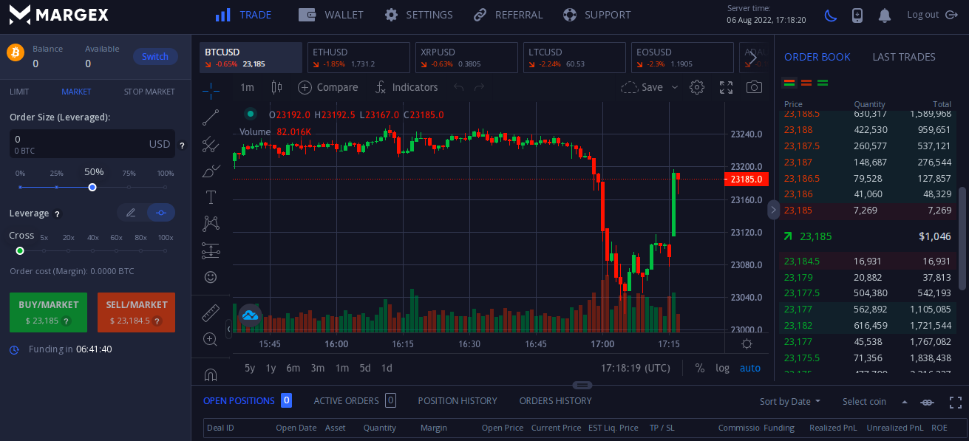Select the trend line drawing tool

(211, 117)
